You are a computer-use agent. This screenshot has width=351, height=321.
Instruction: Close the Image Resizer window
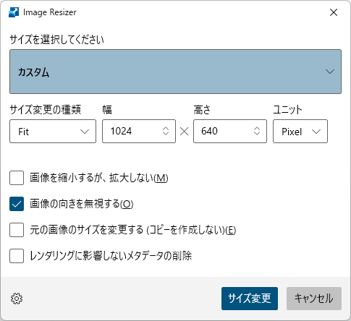334,12
